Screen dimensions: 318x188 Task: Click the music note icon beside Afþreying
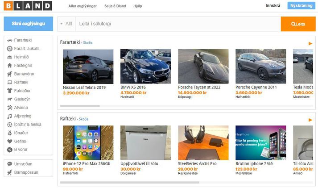[x=9, y=116]
